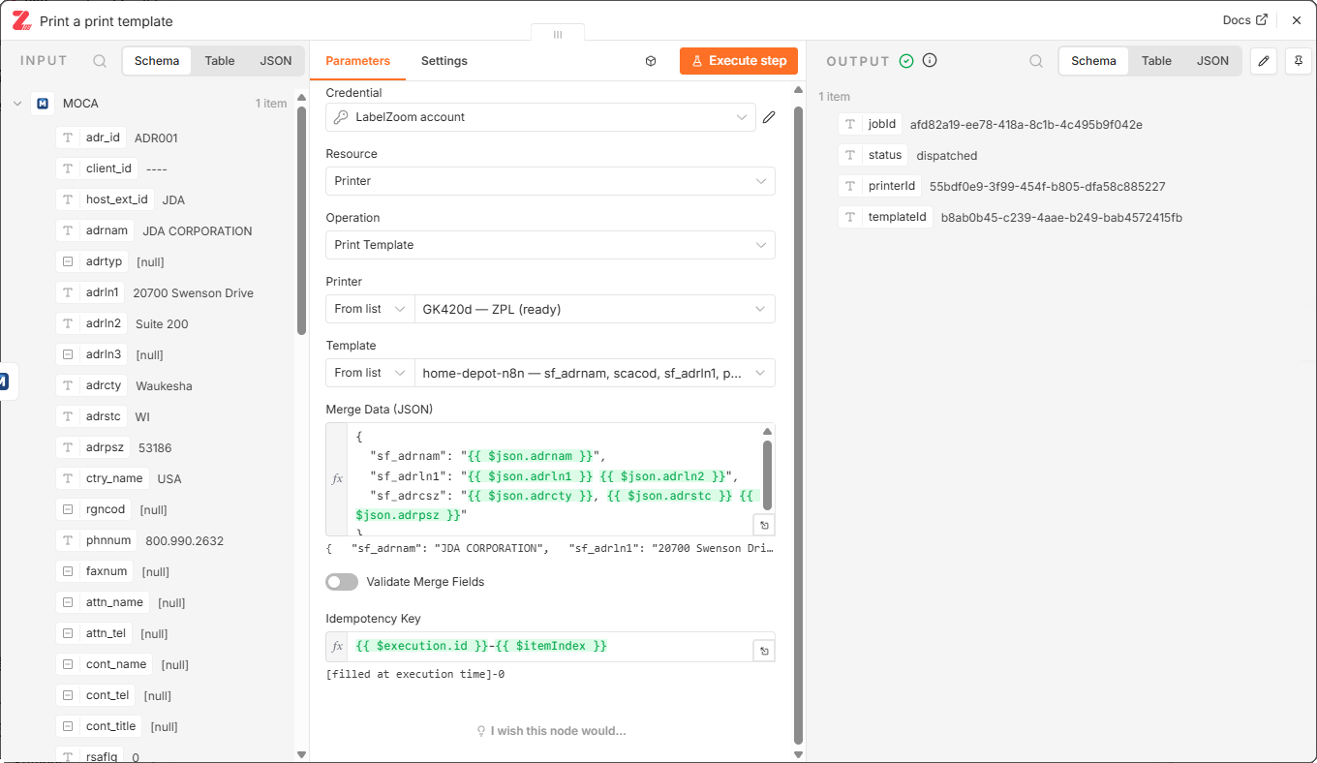This screenshot has width=1317, height=763.
Task: Click the output success checkmark icon
Action: pos(906,61)
